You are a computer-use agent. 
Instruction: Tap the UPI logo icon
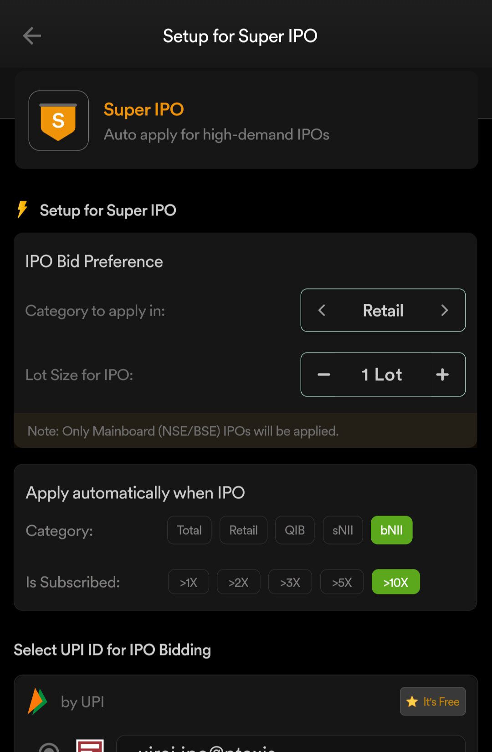coord(37,701)
